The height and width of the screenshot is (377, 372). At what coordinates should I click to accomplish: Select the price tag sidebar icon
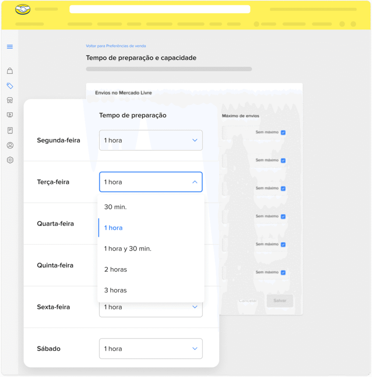10,86
